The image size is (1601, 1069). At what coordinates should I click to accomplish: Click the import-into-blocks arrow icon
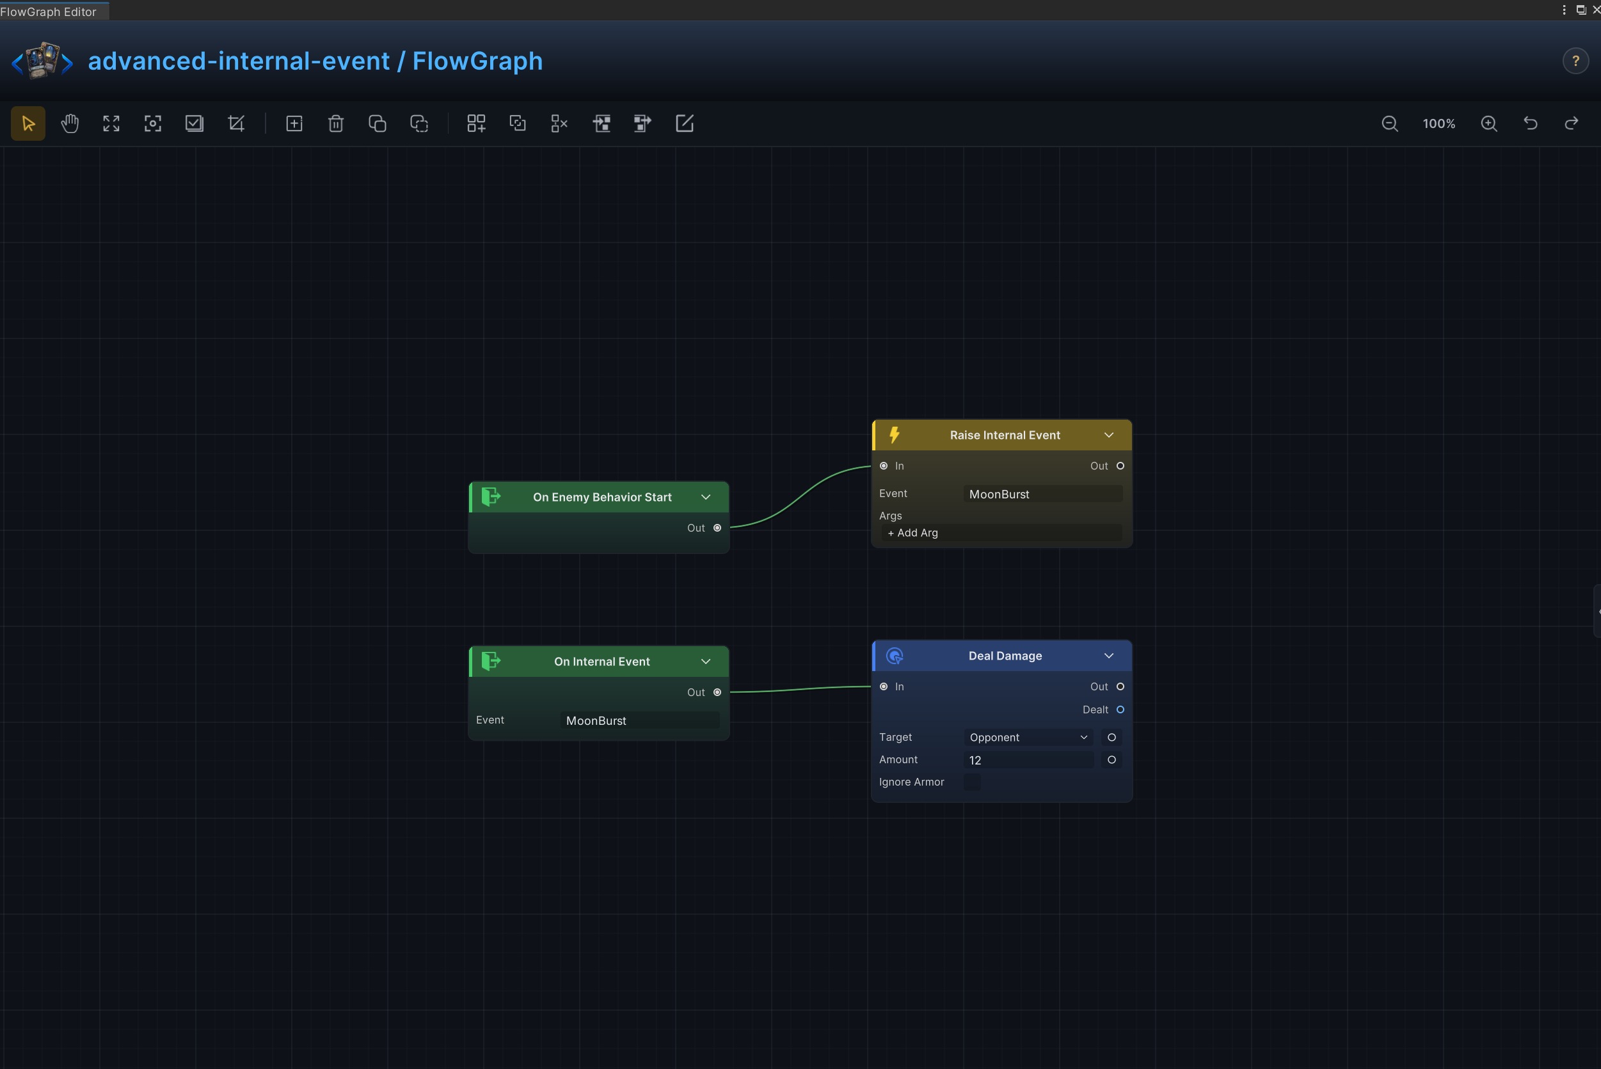click(x=601, y=123)
